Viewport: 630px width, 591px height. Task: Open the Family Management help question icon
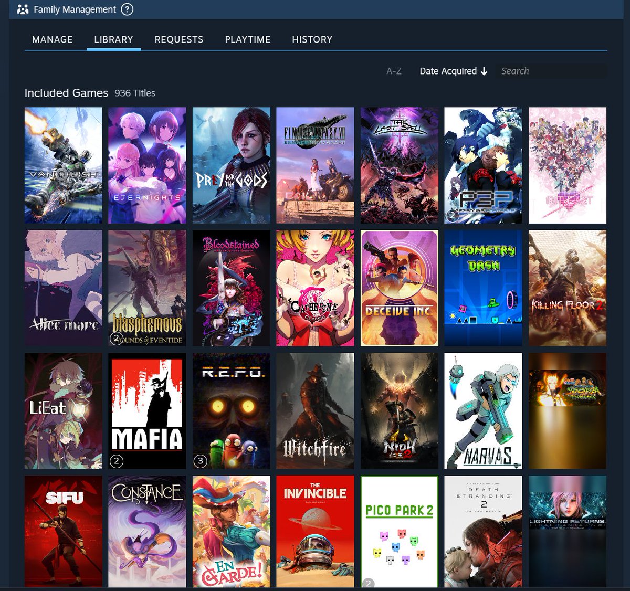(x=127, y=9)
